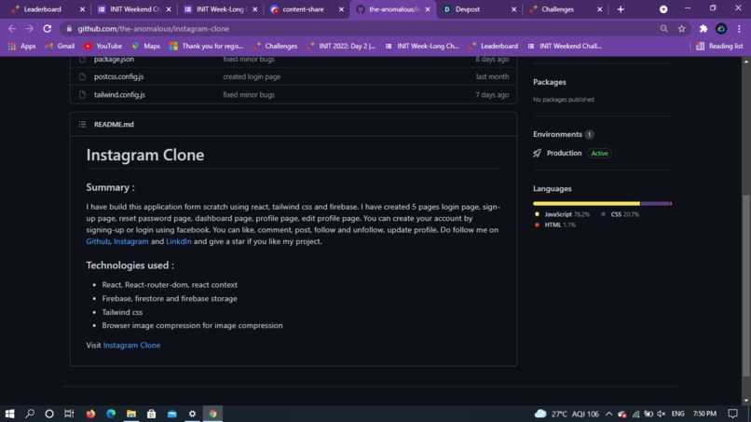The width and height of the screenshot is (751, 422).
Task: Open the 7:50 PM clock
Action: [704, 414]
